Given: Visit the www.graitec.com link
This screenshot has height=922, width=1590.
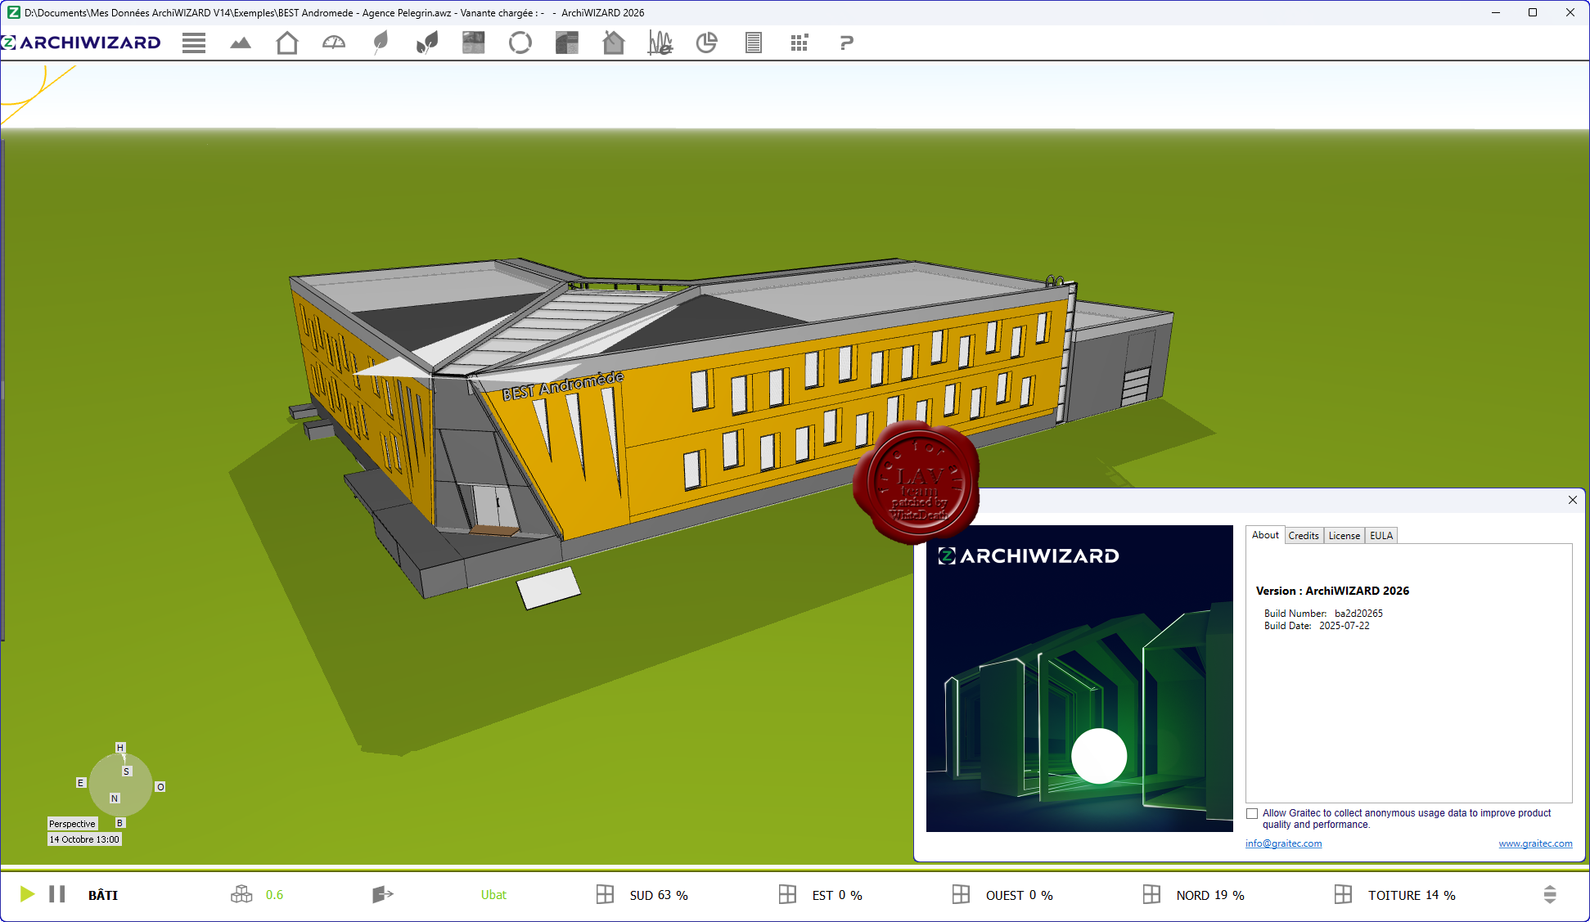Looking at the screenshot, I should 1535,843.
